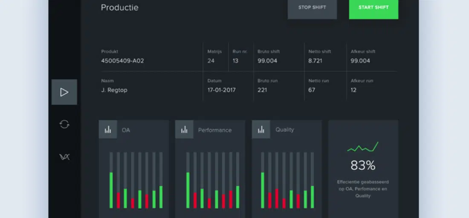This screenshot has height=218, width=469.
Task: Click the play icon in sidebar
Action: click(64, 92)
